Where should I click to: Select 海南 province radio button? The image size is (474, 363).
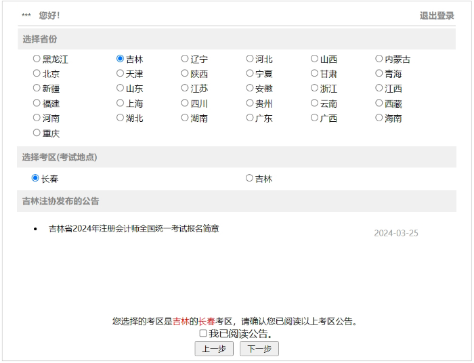[x=379, y=118]
